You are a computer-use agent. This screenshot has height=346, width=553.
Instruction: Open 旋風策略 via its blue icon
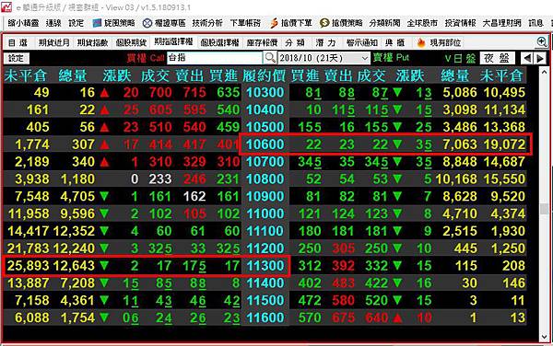pos(97,23)
